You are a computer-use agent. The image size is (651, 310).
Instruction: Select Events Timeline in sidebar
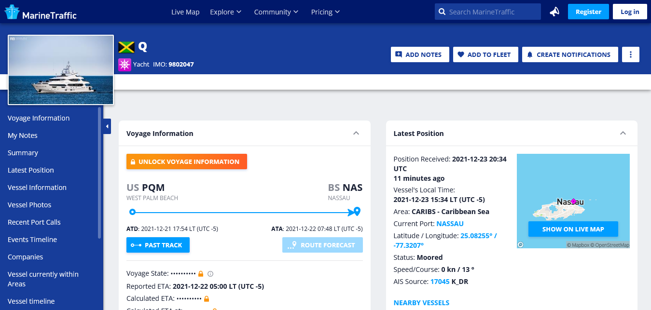tap(32, 240)
